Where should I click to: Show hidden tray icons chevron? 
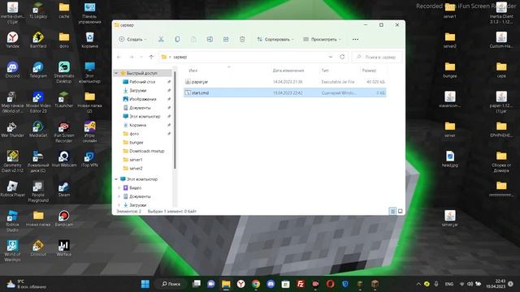[418, 284]
